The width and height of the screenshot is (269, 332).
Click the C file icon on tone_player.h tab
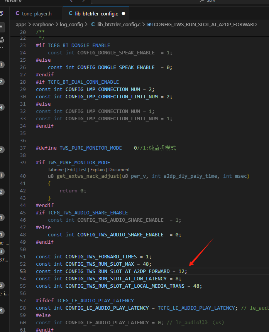tap(18, 13)
